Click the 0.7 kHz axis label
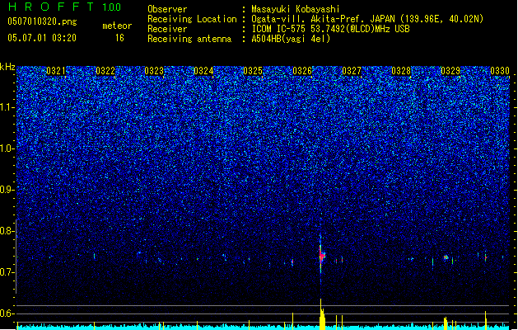 tap(7, 272)
